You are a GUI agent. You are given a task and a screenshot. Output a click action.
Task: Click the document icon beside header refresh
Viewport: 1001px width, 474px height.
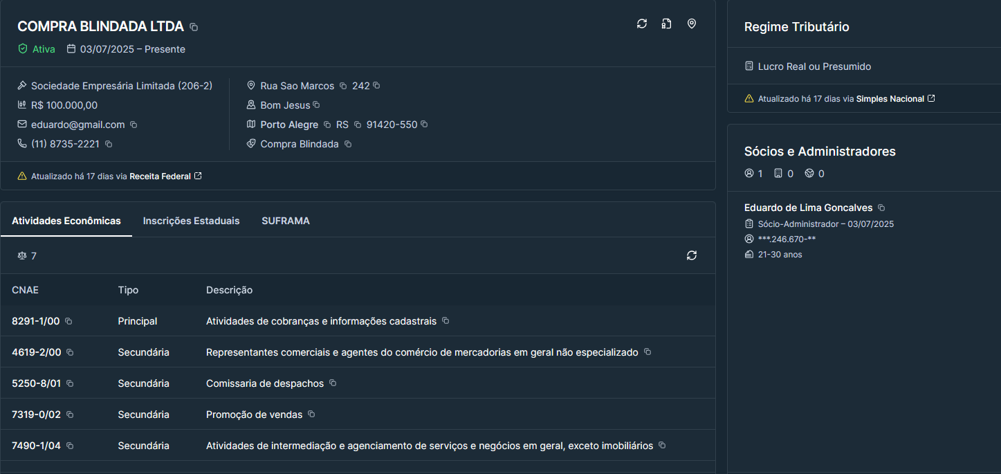pos(666,24)
